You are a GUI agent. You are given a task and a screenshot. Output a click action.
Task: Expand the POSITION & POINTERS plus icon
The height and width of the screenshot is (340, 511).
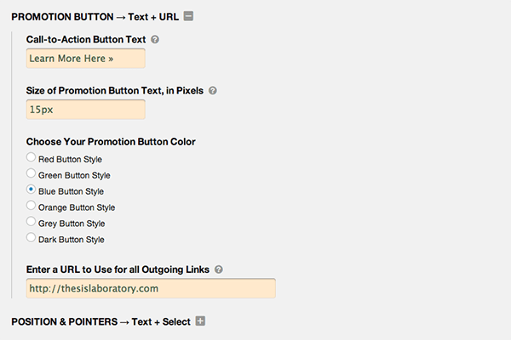point(201,321)
